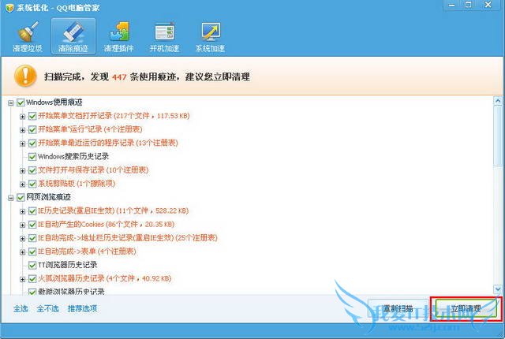505x339 pixels.
Task: Click the 重新扫描 button
Action: [x=398, y=309]
